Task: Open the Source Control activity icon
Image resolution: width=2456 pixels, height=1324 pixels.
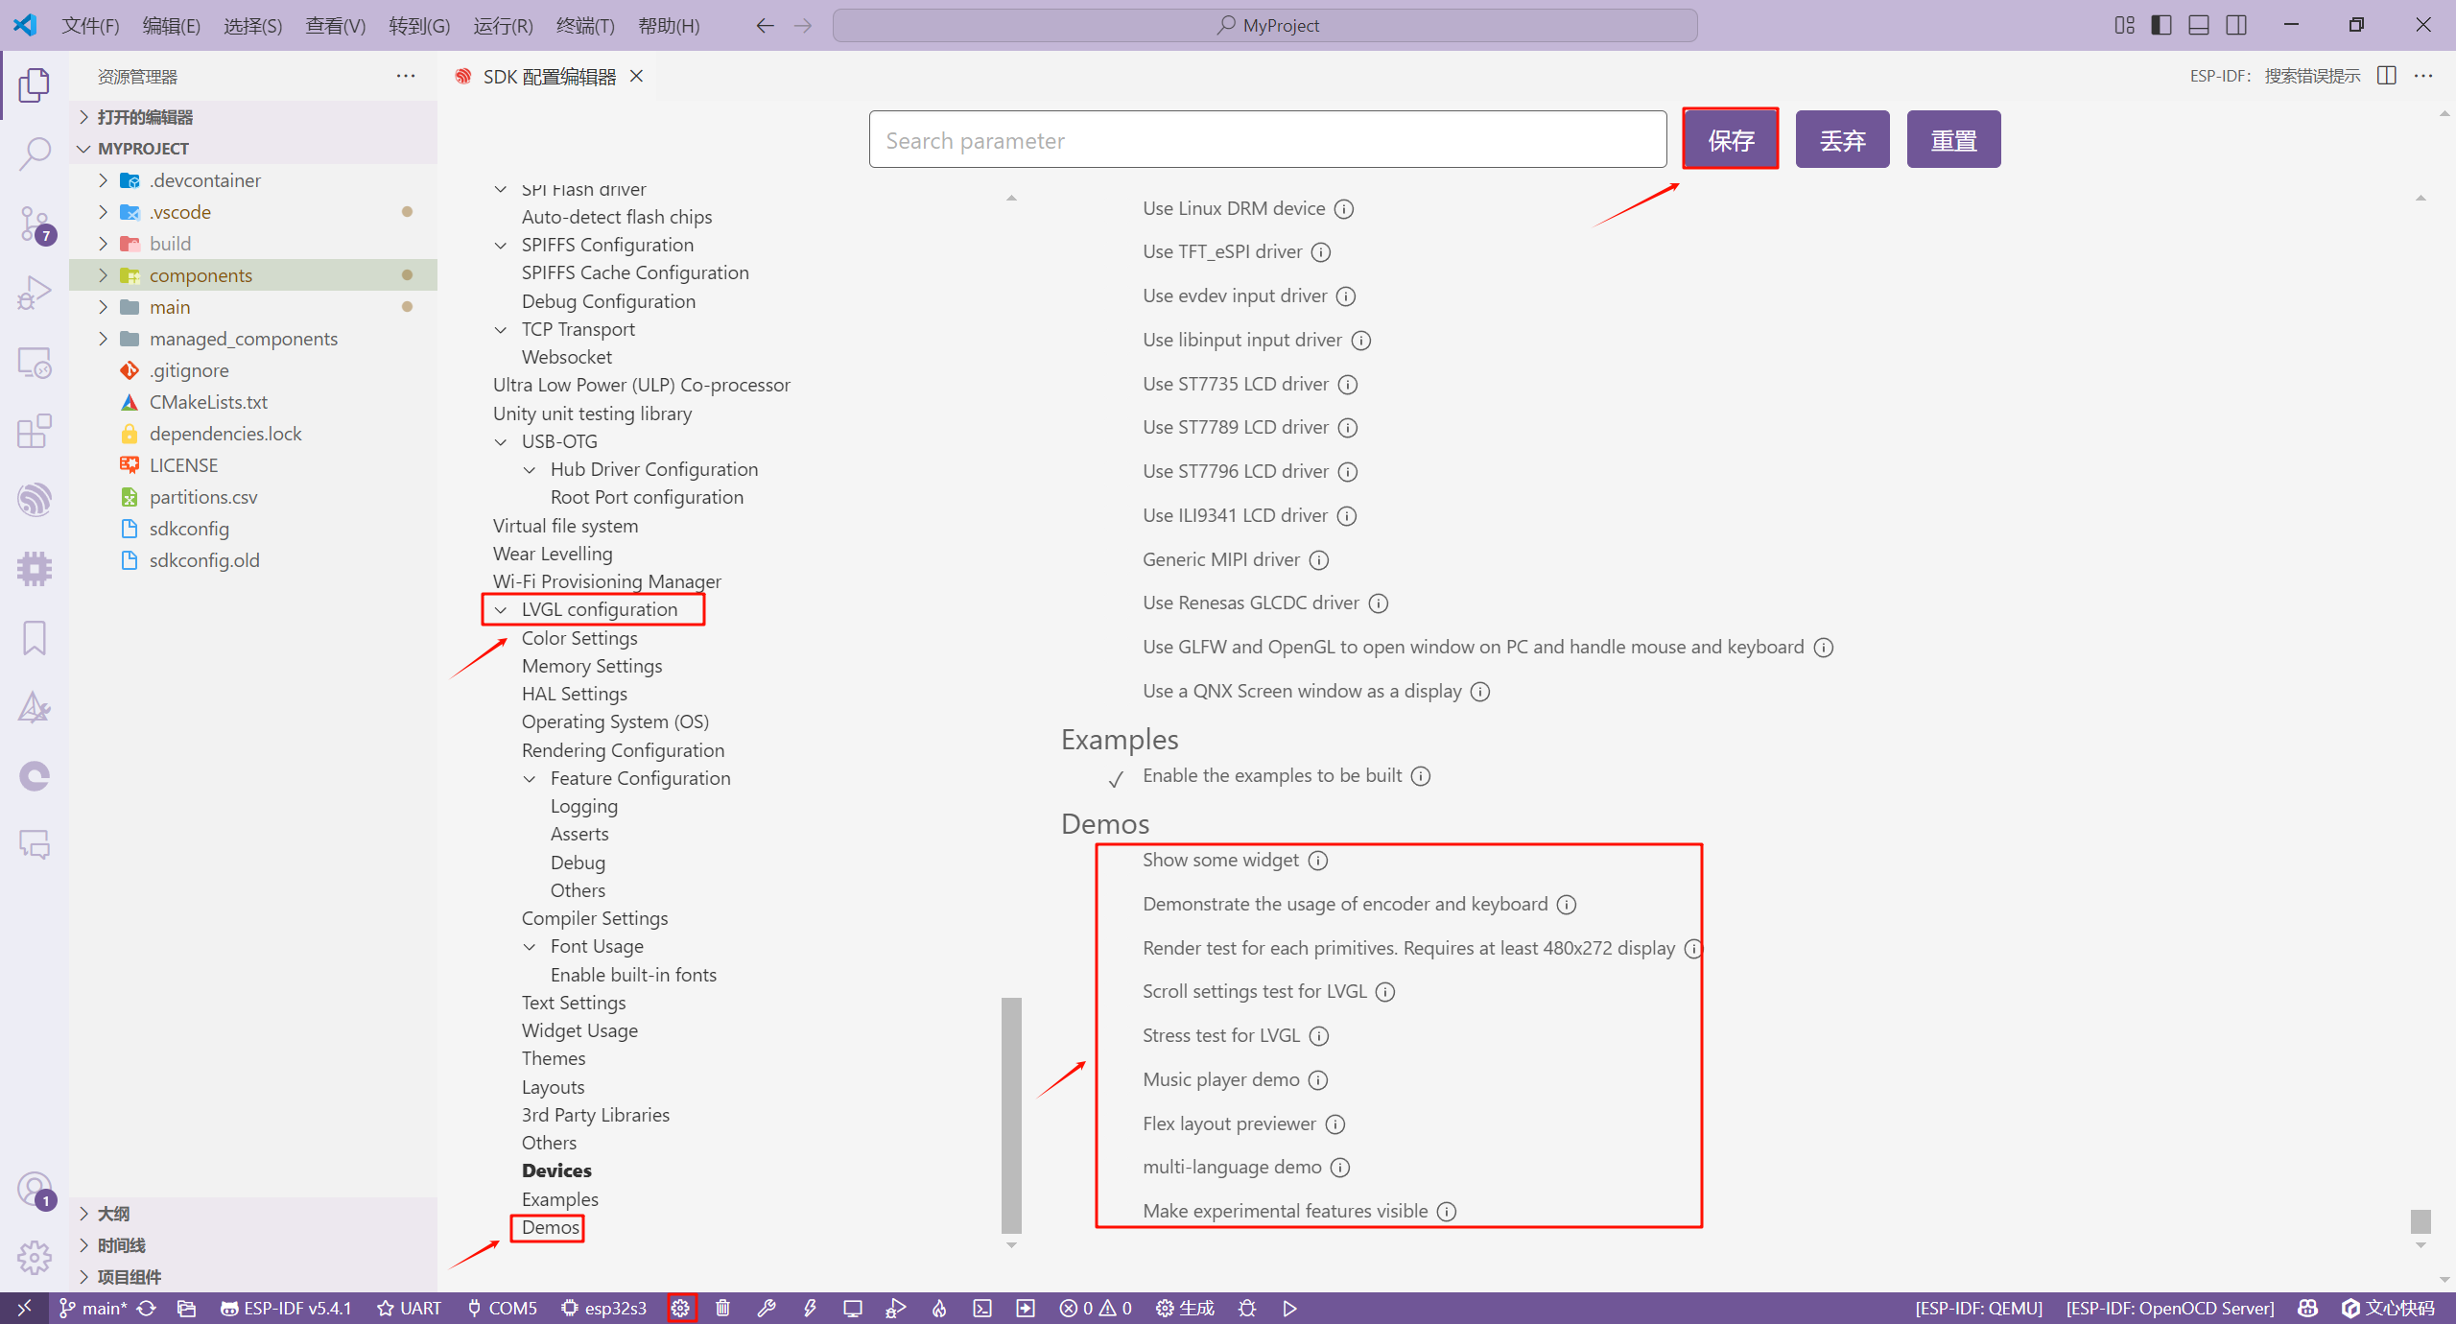Action: click(x=35, y=225)
